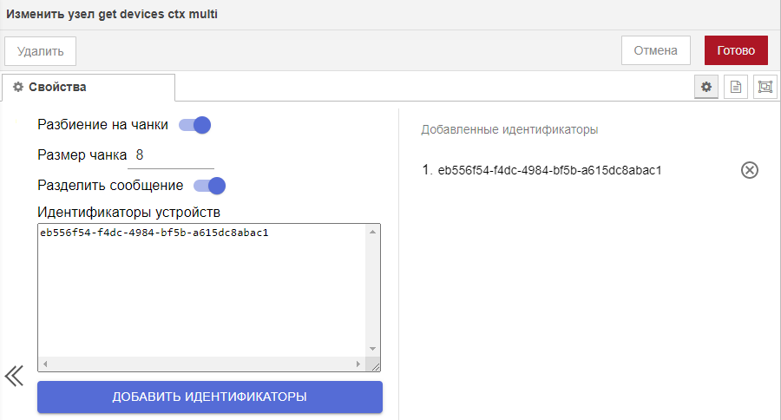Collapse the panel with the double chevron
Image resolution: width=781 pixels, height=420 pixels.
click(14, 376)
